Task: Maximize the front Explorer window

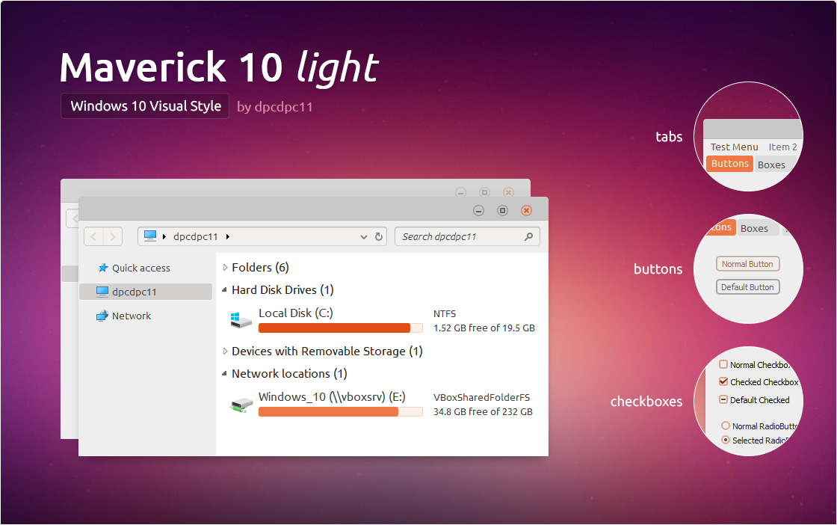Action: click(502, 210)
